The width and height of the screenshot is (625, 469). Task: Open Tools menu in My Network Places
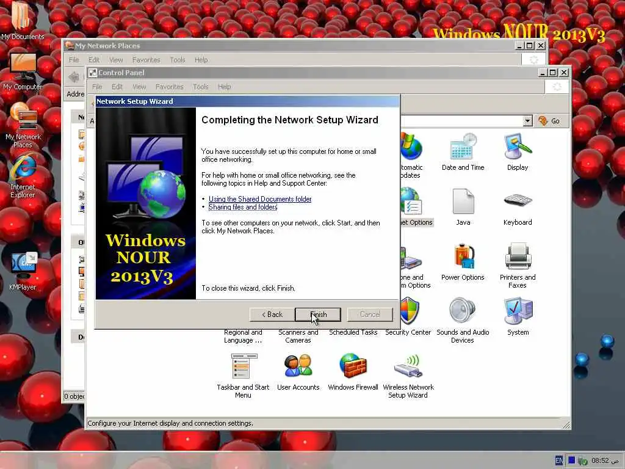pyautogui.click(x=178, y=60)
